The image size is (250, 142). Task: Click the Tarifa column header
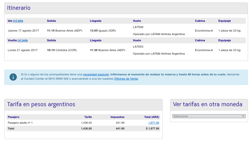point(88,117)
